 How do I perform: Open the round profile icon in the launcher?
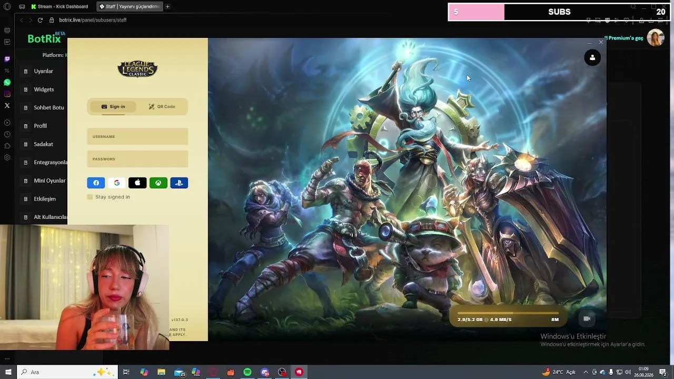click(x=592, y=57)
